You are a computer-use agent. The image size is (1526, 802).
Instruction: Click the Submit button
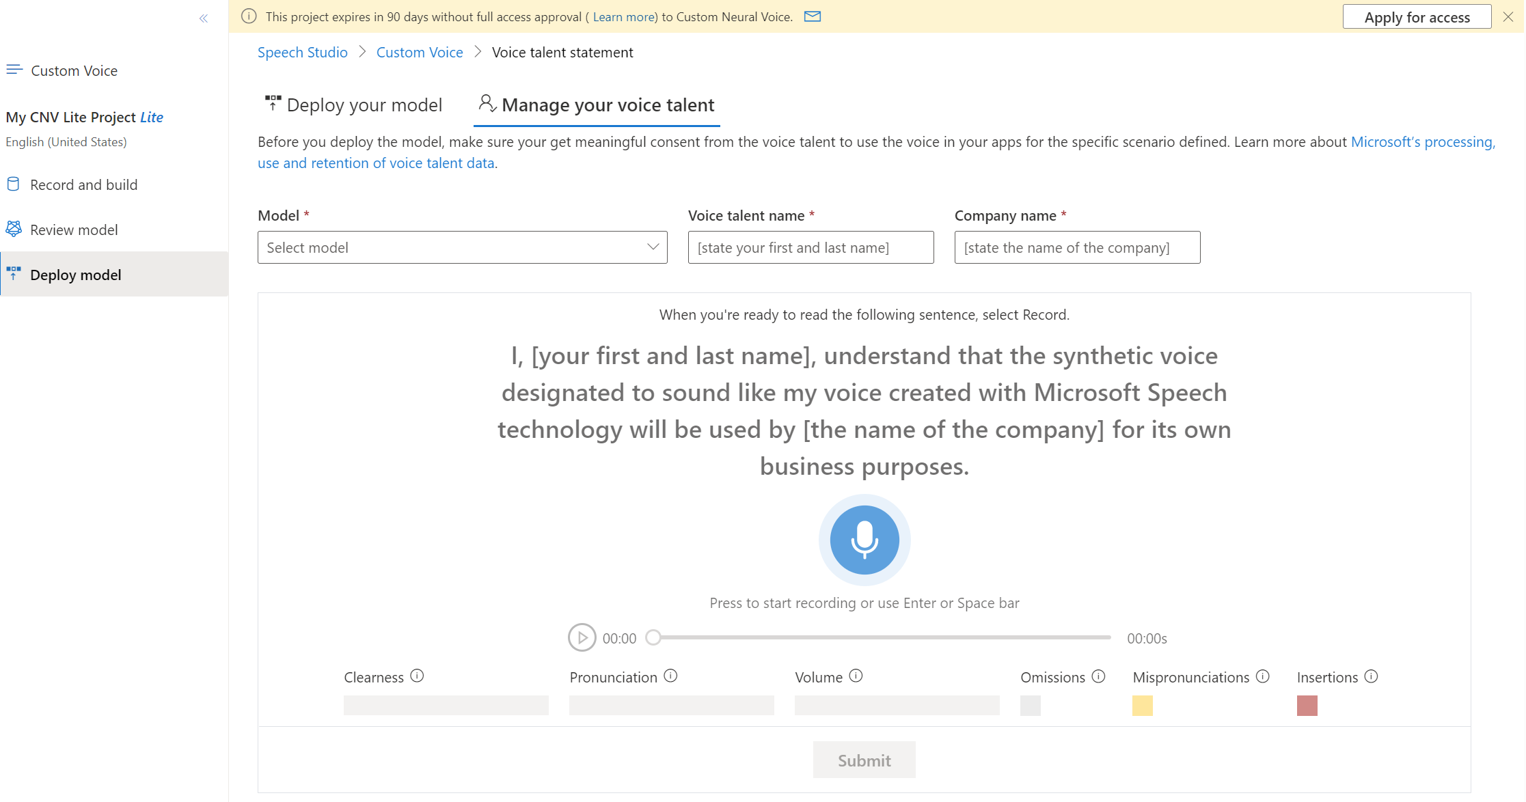click(x=865, y=759)
